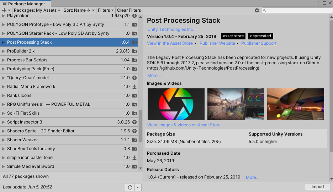Click the Package Manager tab icon
This screenshot has width=333, height=192.
tap(5, 4)
